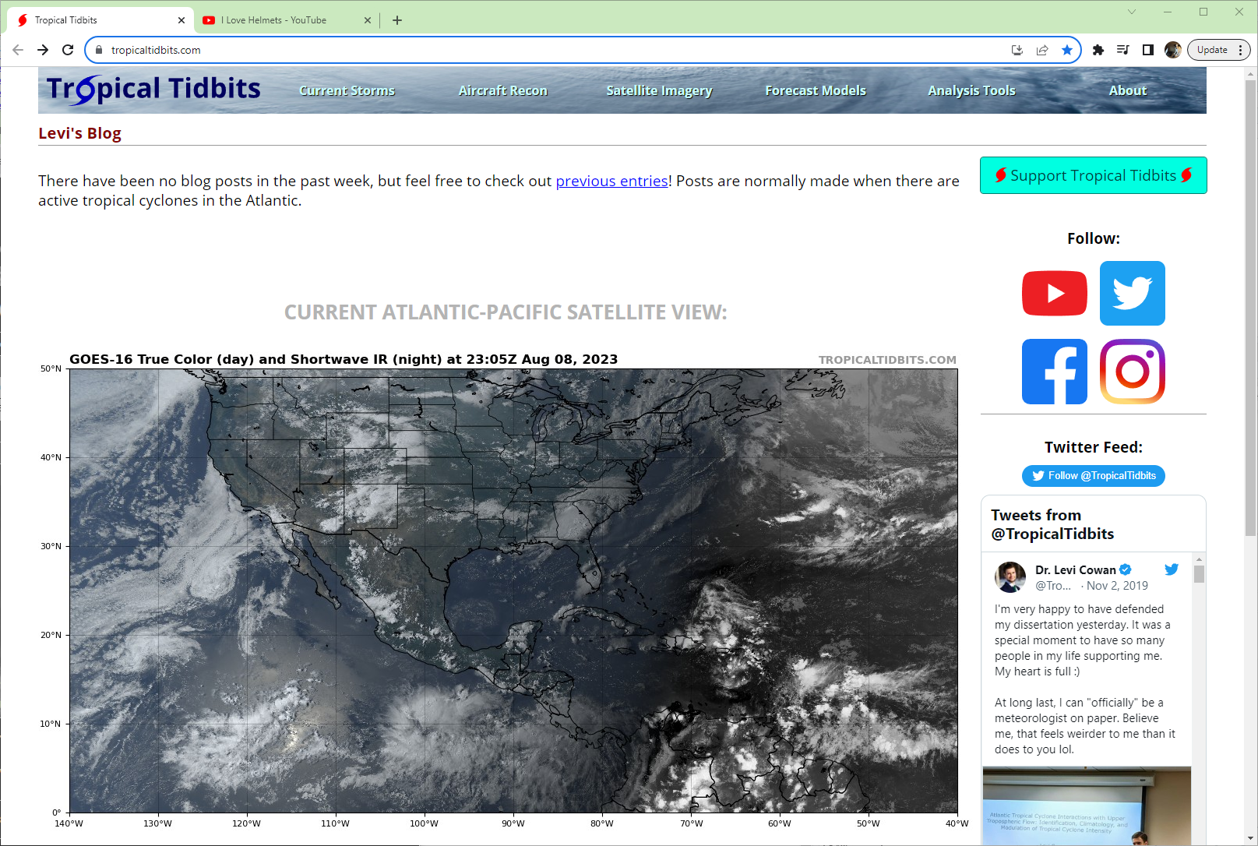Open the Nov 2, 2019 tweet date
Screen dimensions: 1258x846
1117,586
